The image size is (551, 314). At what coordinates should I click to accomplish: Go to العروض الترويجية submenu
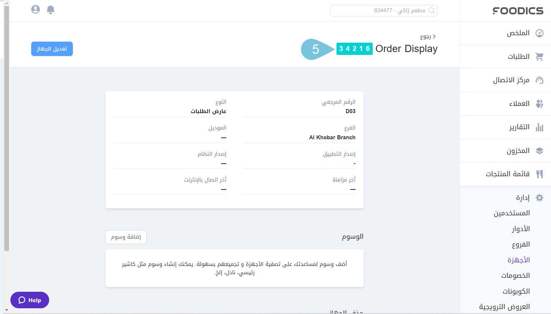[x=504, y=307]
